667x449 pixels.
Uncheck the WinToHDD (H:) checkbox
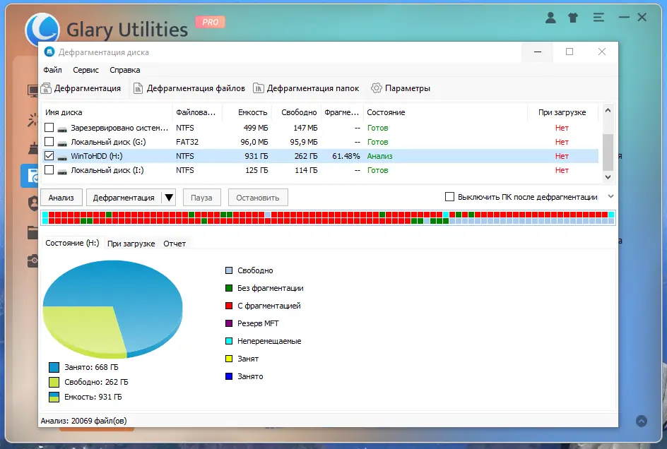coord(49,155)
